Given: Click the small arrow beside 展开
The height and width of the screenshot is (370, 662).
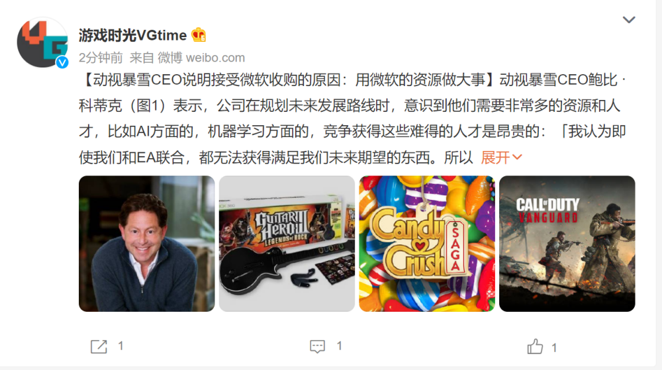Looking at the screenshot, I should tap(517, 158).
